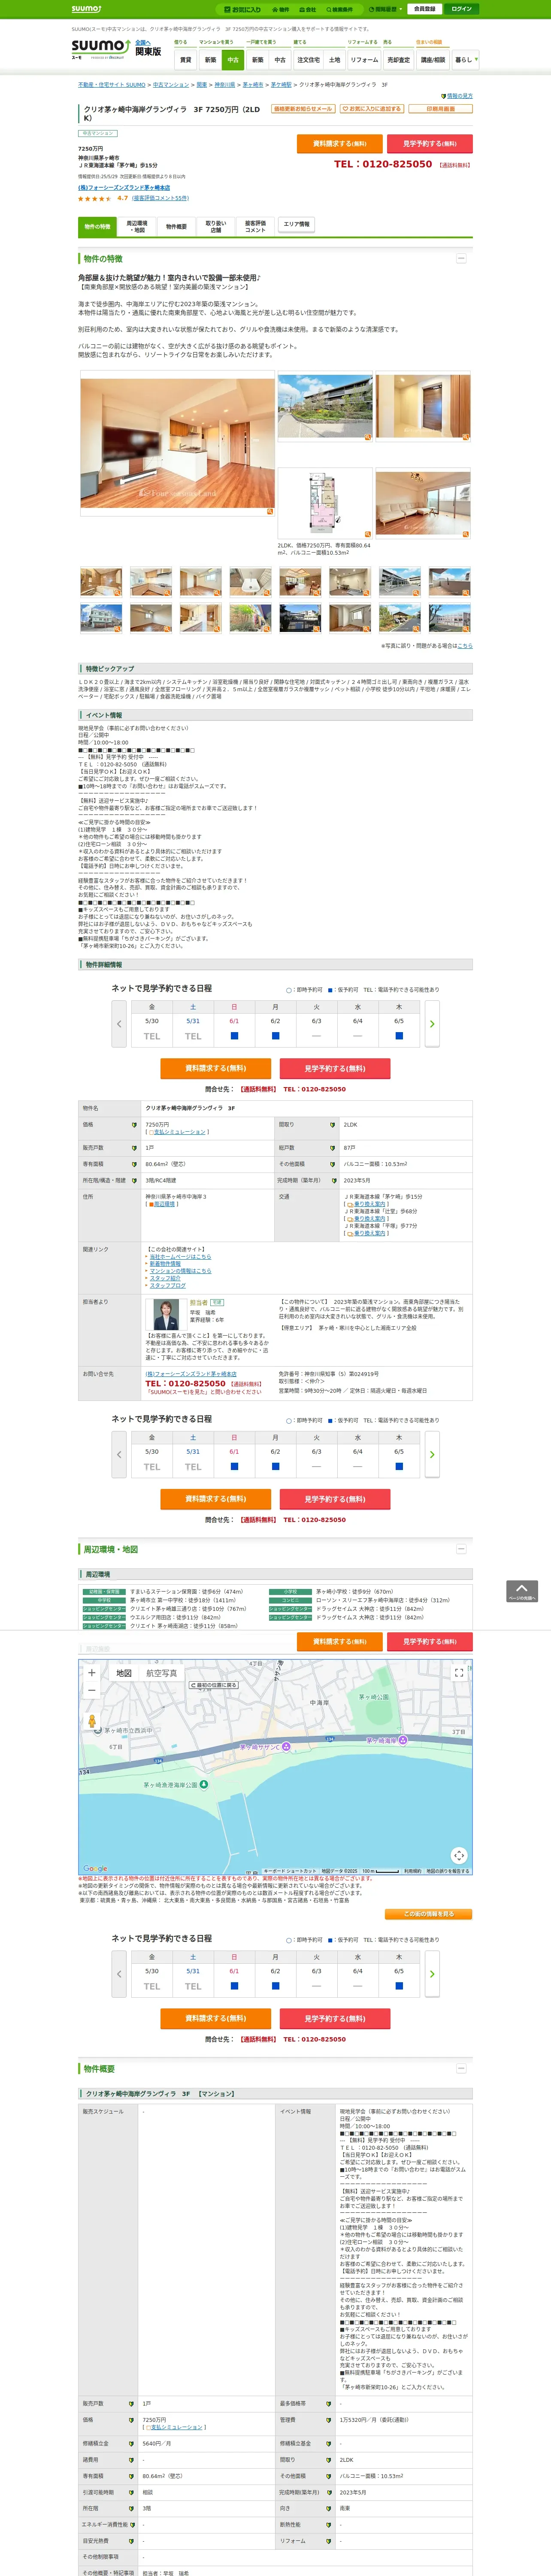Click 最初の位置に戻る map button
The image size is (551, 2576).
point(214,1685)
